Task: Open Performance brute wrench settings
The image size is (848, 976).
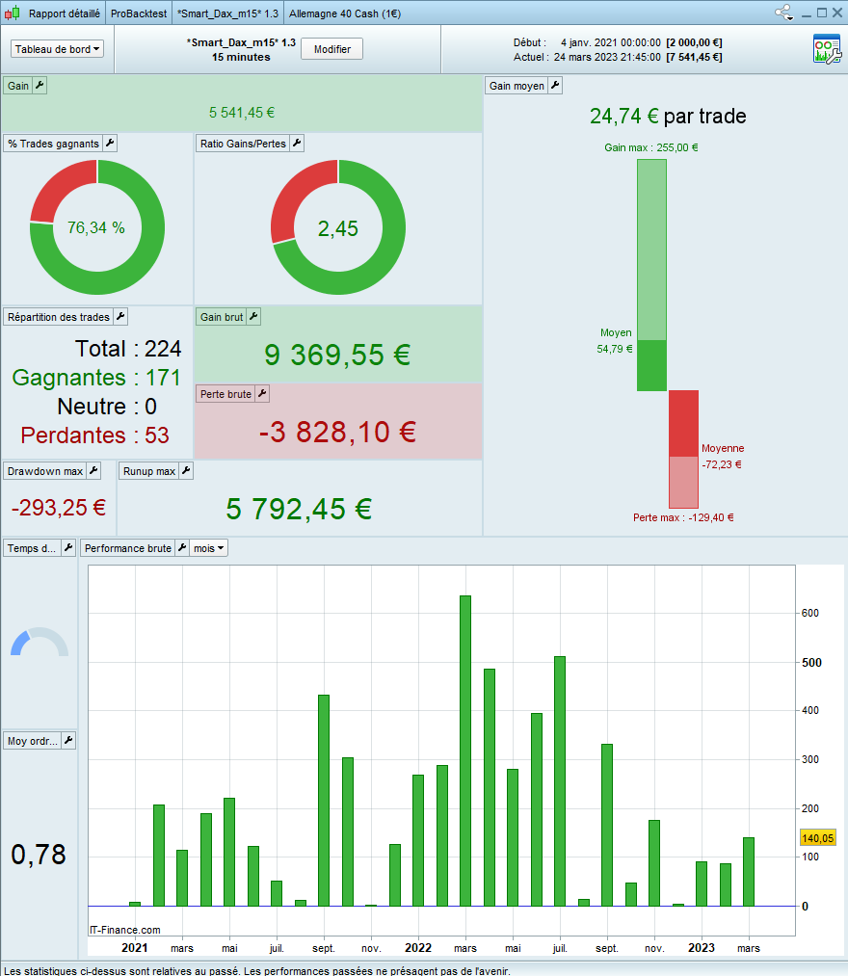Action: [182, 548]
